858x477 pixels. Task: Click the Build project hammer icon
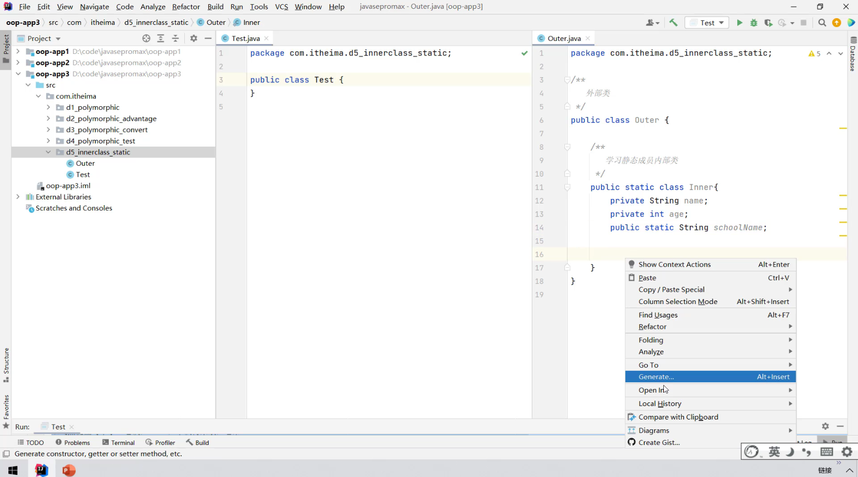click(x=673, y=23)
